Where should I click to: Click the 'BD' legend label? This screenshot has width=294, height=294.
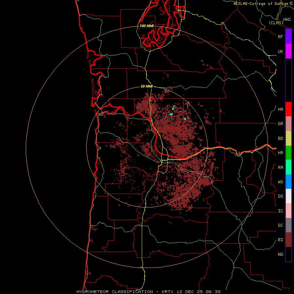(x=280, y=139)
